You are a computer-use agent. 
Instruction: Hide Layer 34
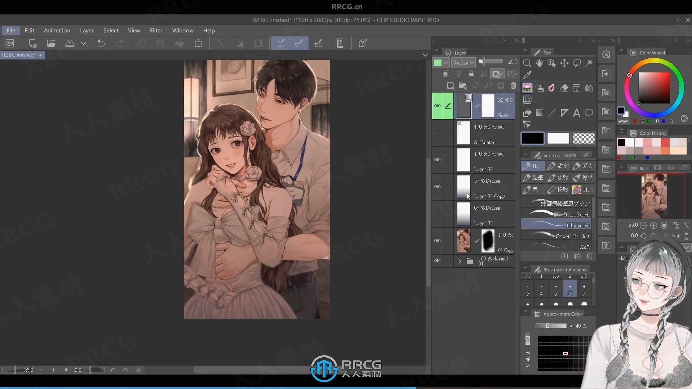[x=437, y=160]
